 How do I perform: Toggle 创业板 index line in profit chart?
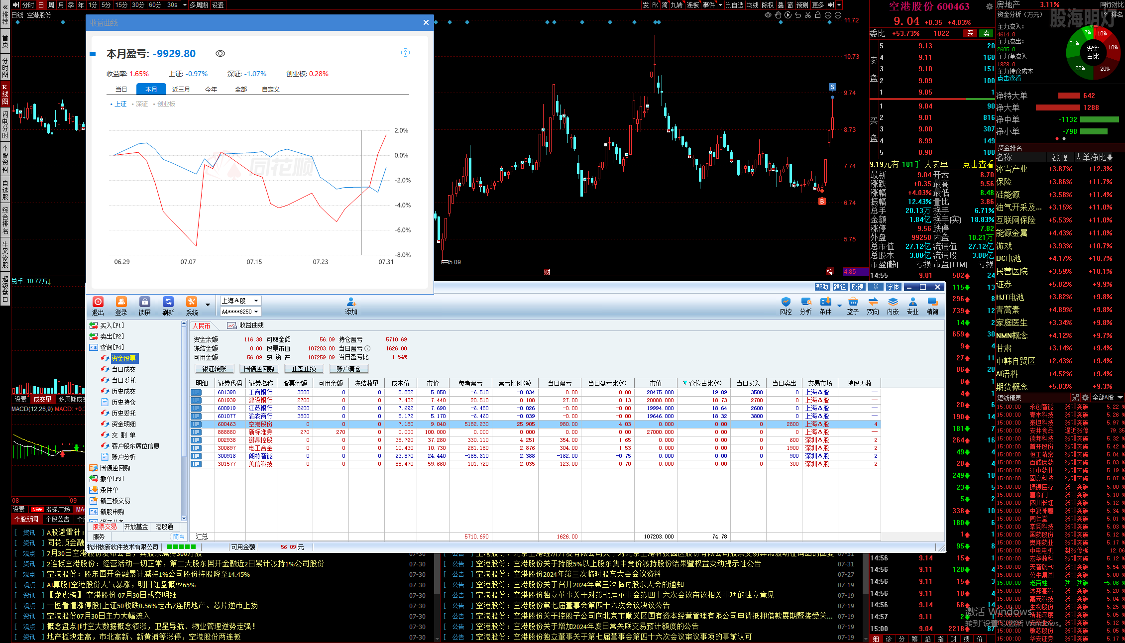(164, 104)
